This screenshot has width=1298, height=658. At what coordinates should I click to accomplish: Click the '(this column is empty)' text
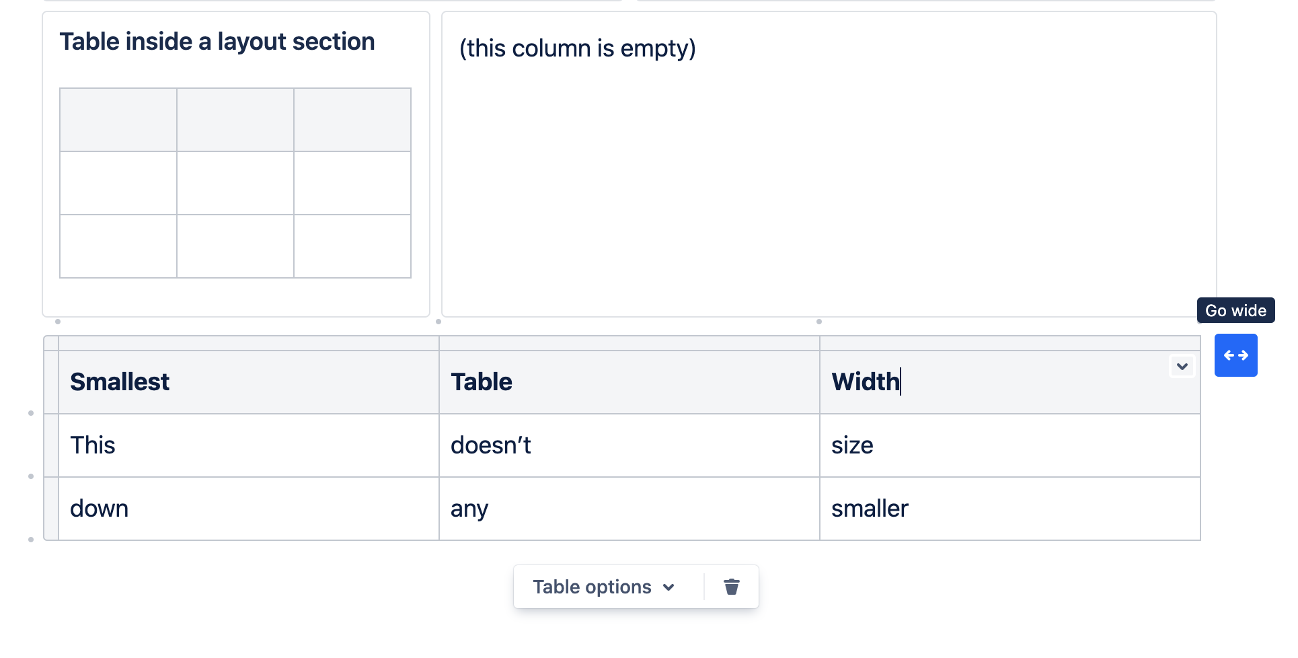[577, 48]
